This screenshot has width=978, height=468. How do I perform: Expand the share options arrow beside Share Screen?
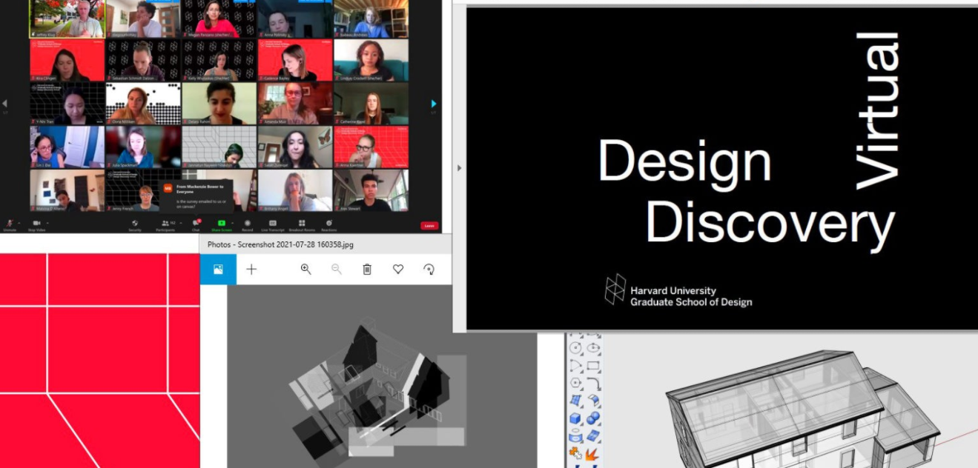pyautogui.click(x=232, y=222)
